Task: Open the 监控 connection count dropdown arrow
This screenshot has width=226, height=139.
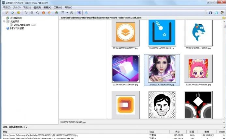Action: click(x=27, y=127)
